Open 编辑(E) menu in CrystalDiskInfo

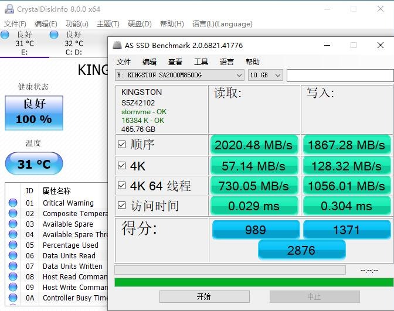click(x=46, y=24)
